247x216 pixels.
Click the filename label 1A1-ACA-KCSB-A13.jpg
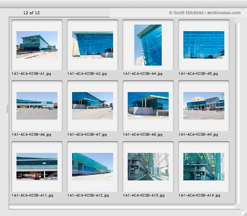click(144, 195)
